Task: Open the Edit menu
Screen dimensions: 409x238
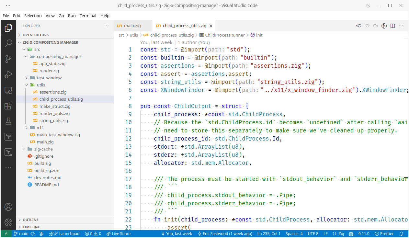Action: point(17,16)
